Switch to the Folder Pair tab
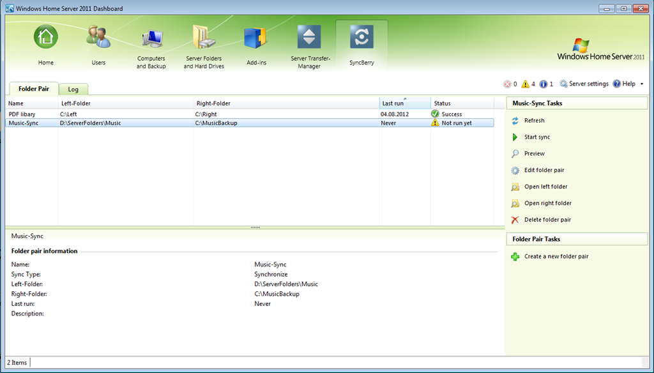The image size is (654, 373). pyautogui.click(x=34, y=88)
